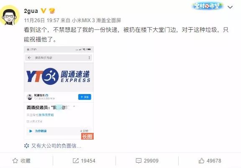Image resolution: width=241 pixels, height=168 pixels.
Task: Open 2gua's profile avatar
Action: point(9,15)
